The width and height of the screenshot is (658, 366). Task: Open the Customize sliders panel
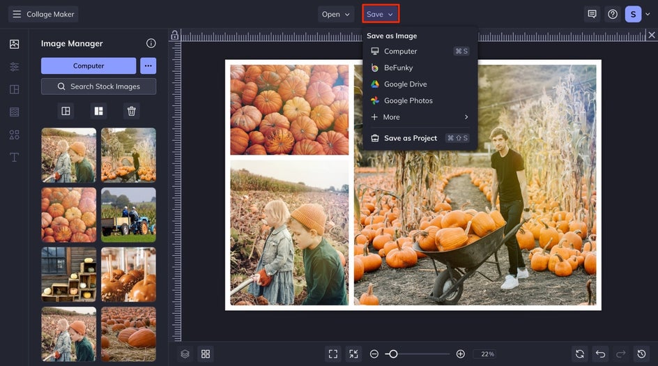(x=14, y=67)
